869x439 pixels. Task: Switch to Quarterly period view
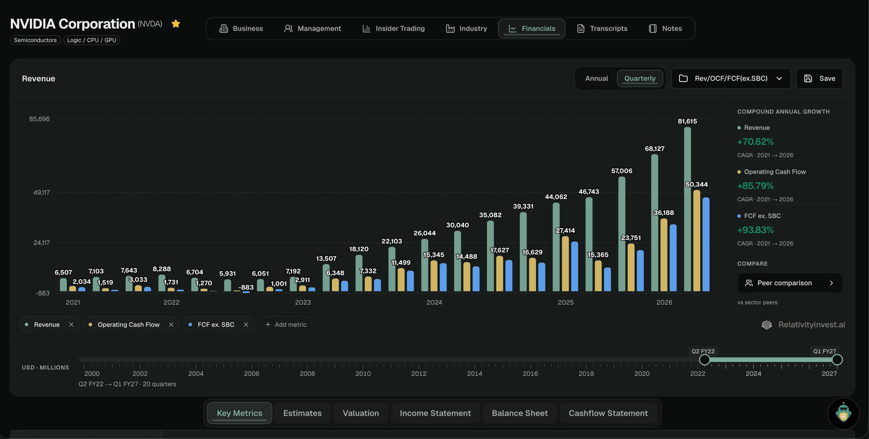[639, 78]
